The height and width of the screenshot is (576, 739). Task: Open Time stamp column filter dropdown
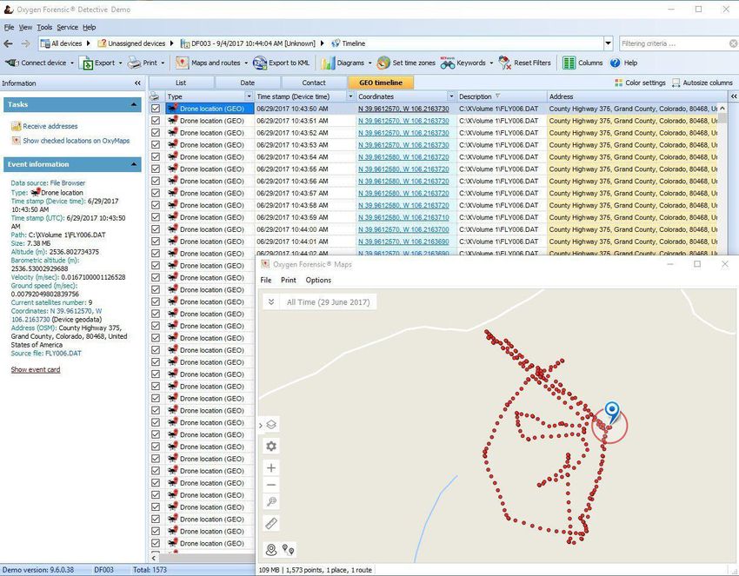click(350, 96)
